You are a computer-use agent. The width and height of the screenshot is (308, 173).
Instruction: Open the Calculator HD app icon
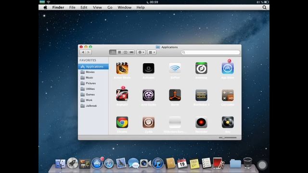click(228, 95)
